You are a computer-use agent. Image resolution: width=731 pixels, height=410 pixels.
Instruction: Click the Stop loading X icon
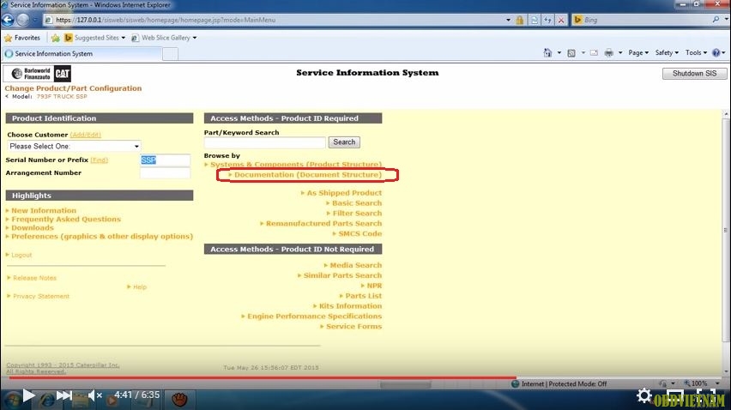pyautogui.click(x=561, y=19)
